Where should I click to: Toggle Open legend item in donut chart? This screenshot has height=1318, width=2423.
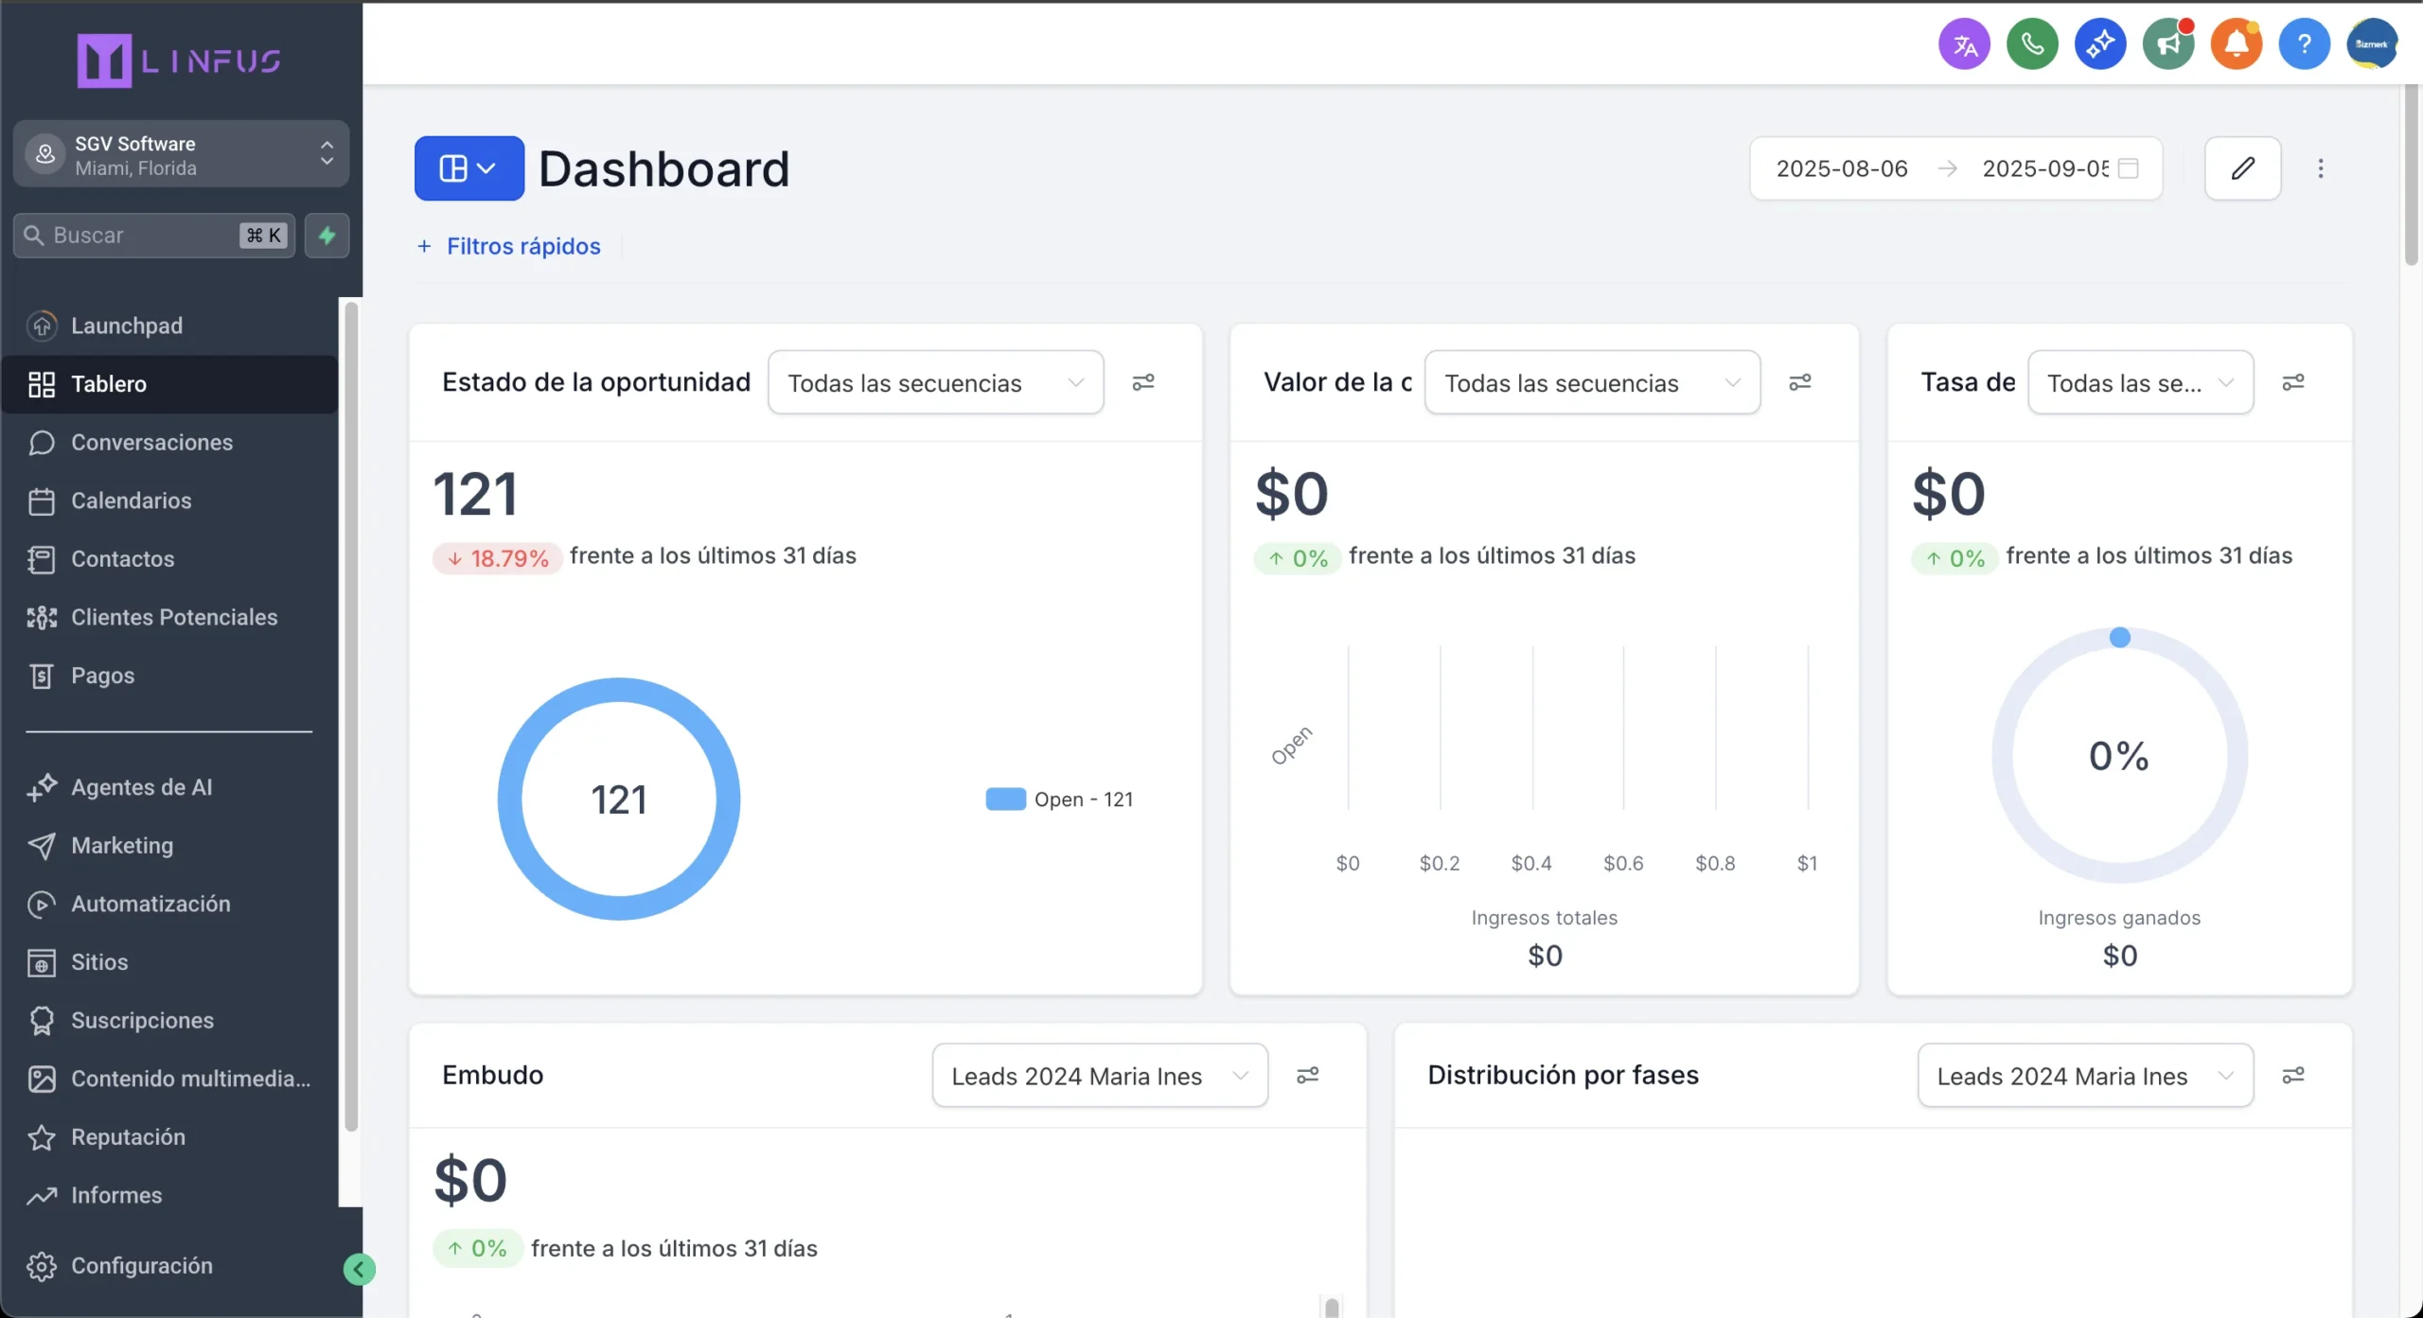1059,800
